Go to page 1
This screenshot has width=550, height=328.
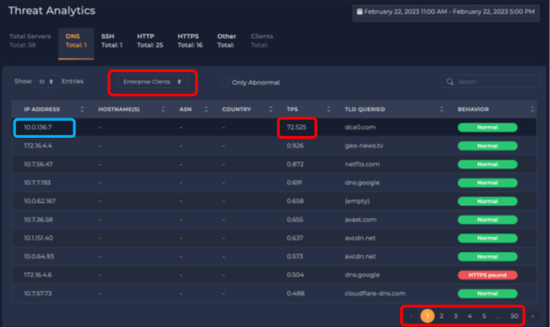click(427, 316)
